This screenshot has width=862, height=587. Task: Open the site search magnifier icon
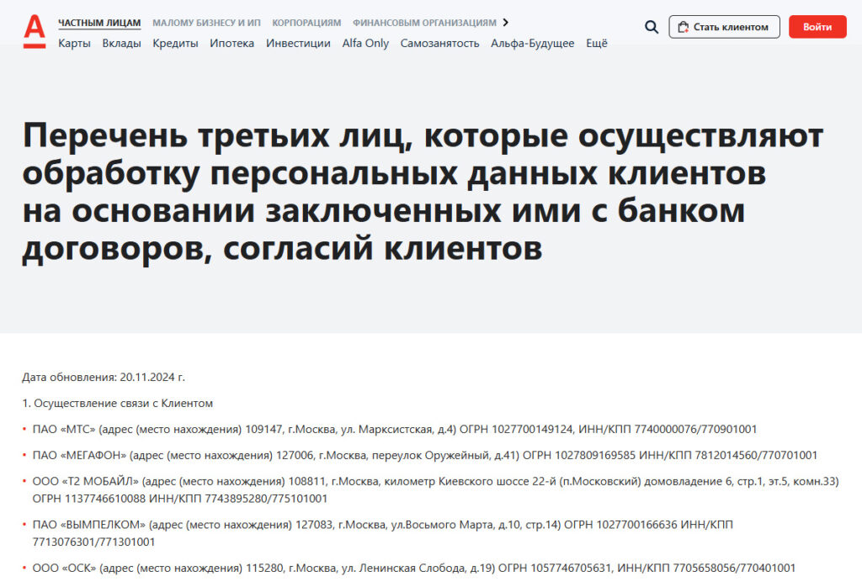pos(652,27)
